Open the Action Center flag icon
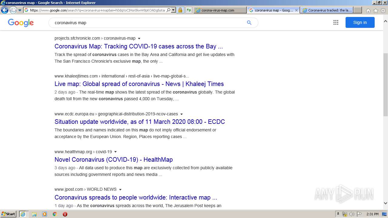 [359, 214]
